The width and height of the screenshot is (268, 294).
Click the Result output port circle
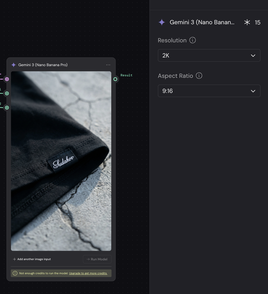click(x=115, y=79)
